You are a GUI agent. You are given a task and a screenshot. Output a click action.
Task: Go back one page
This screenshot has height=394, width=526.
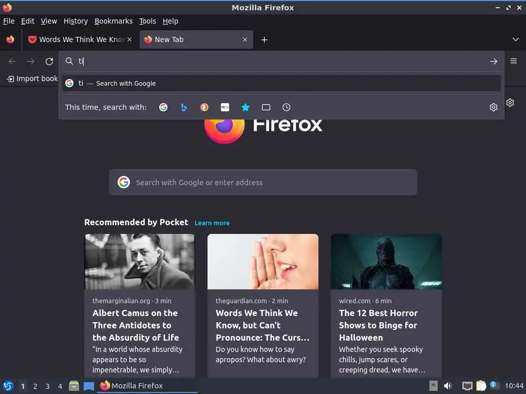tap(12, 62)
